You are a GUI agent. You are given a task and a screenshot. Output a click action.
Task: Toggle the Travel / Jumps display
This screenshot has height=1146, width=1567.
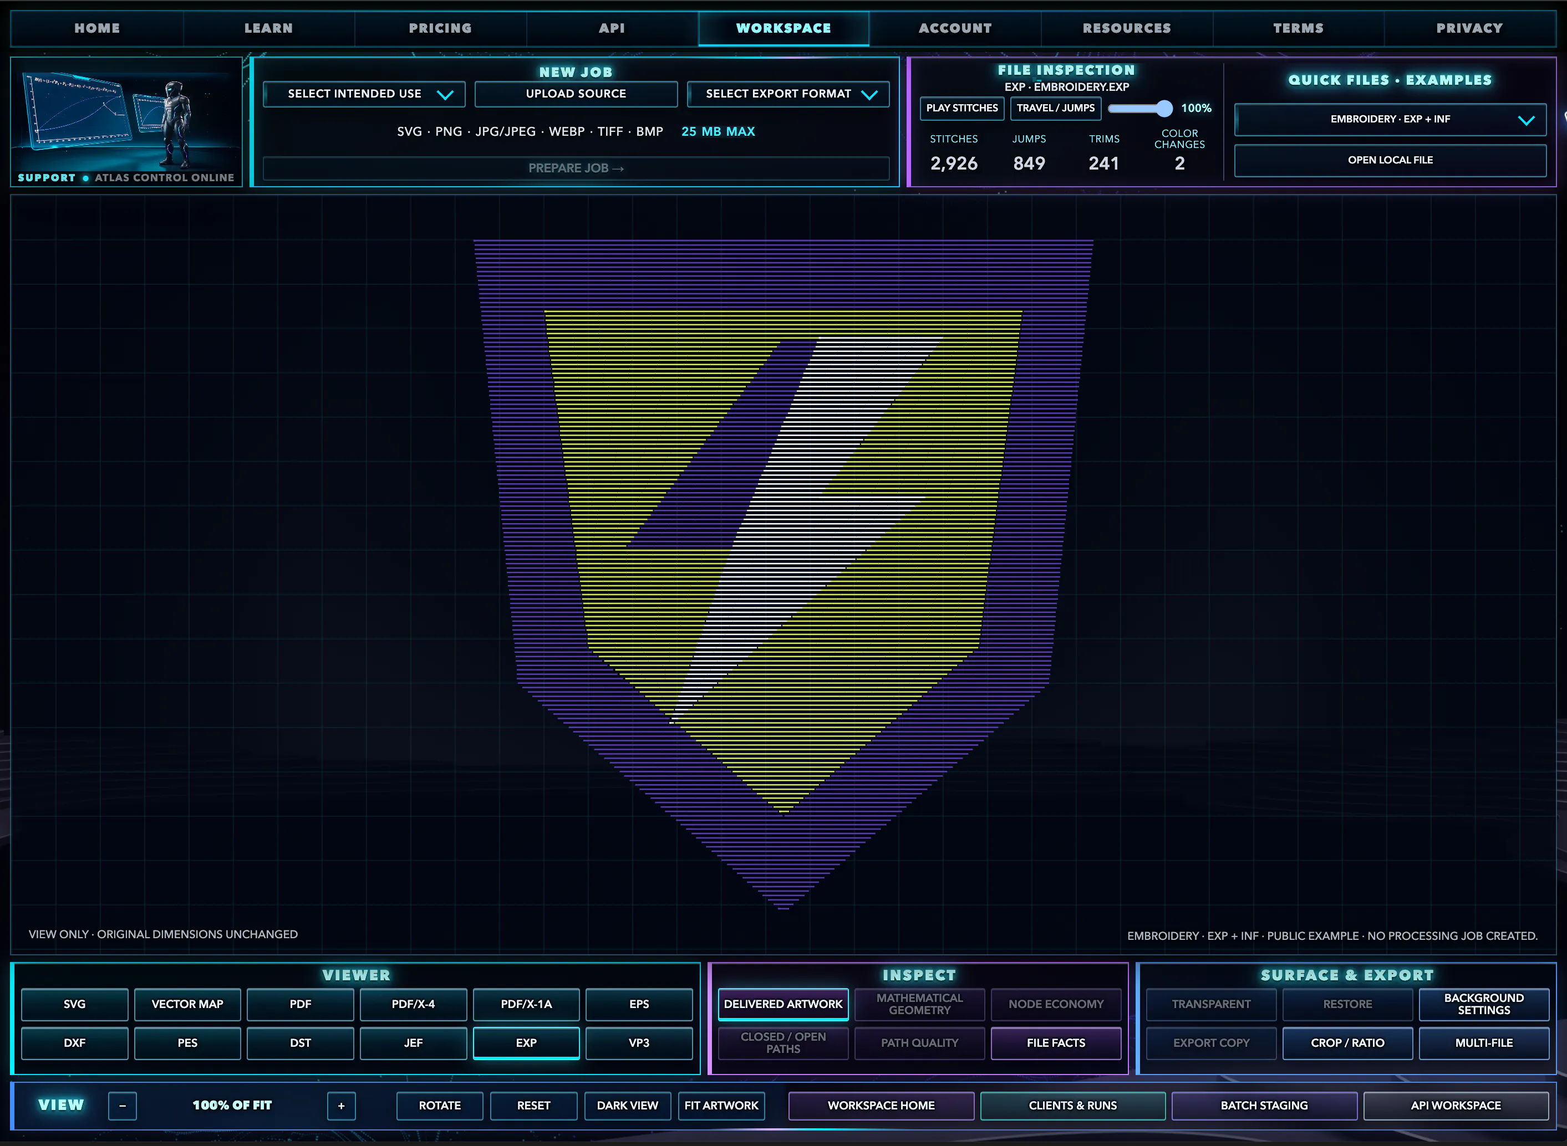1056,108
